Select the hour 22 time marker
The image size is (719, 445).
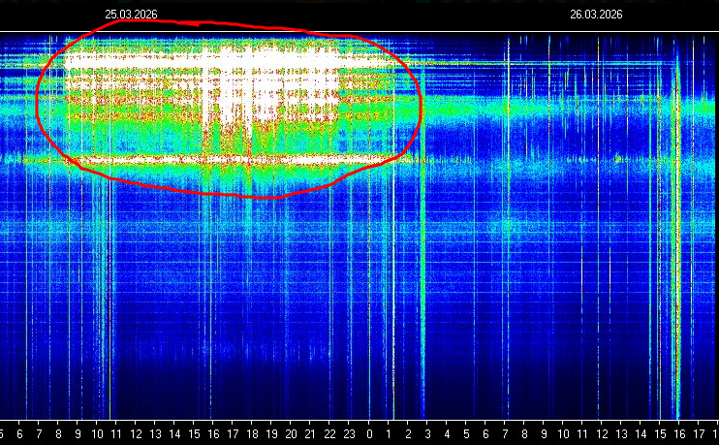point(330,436)
